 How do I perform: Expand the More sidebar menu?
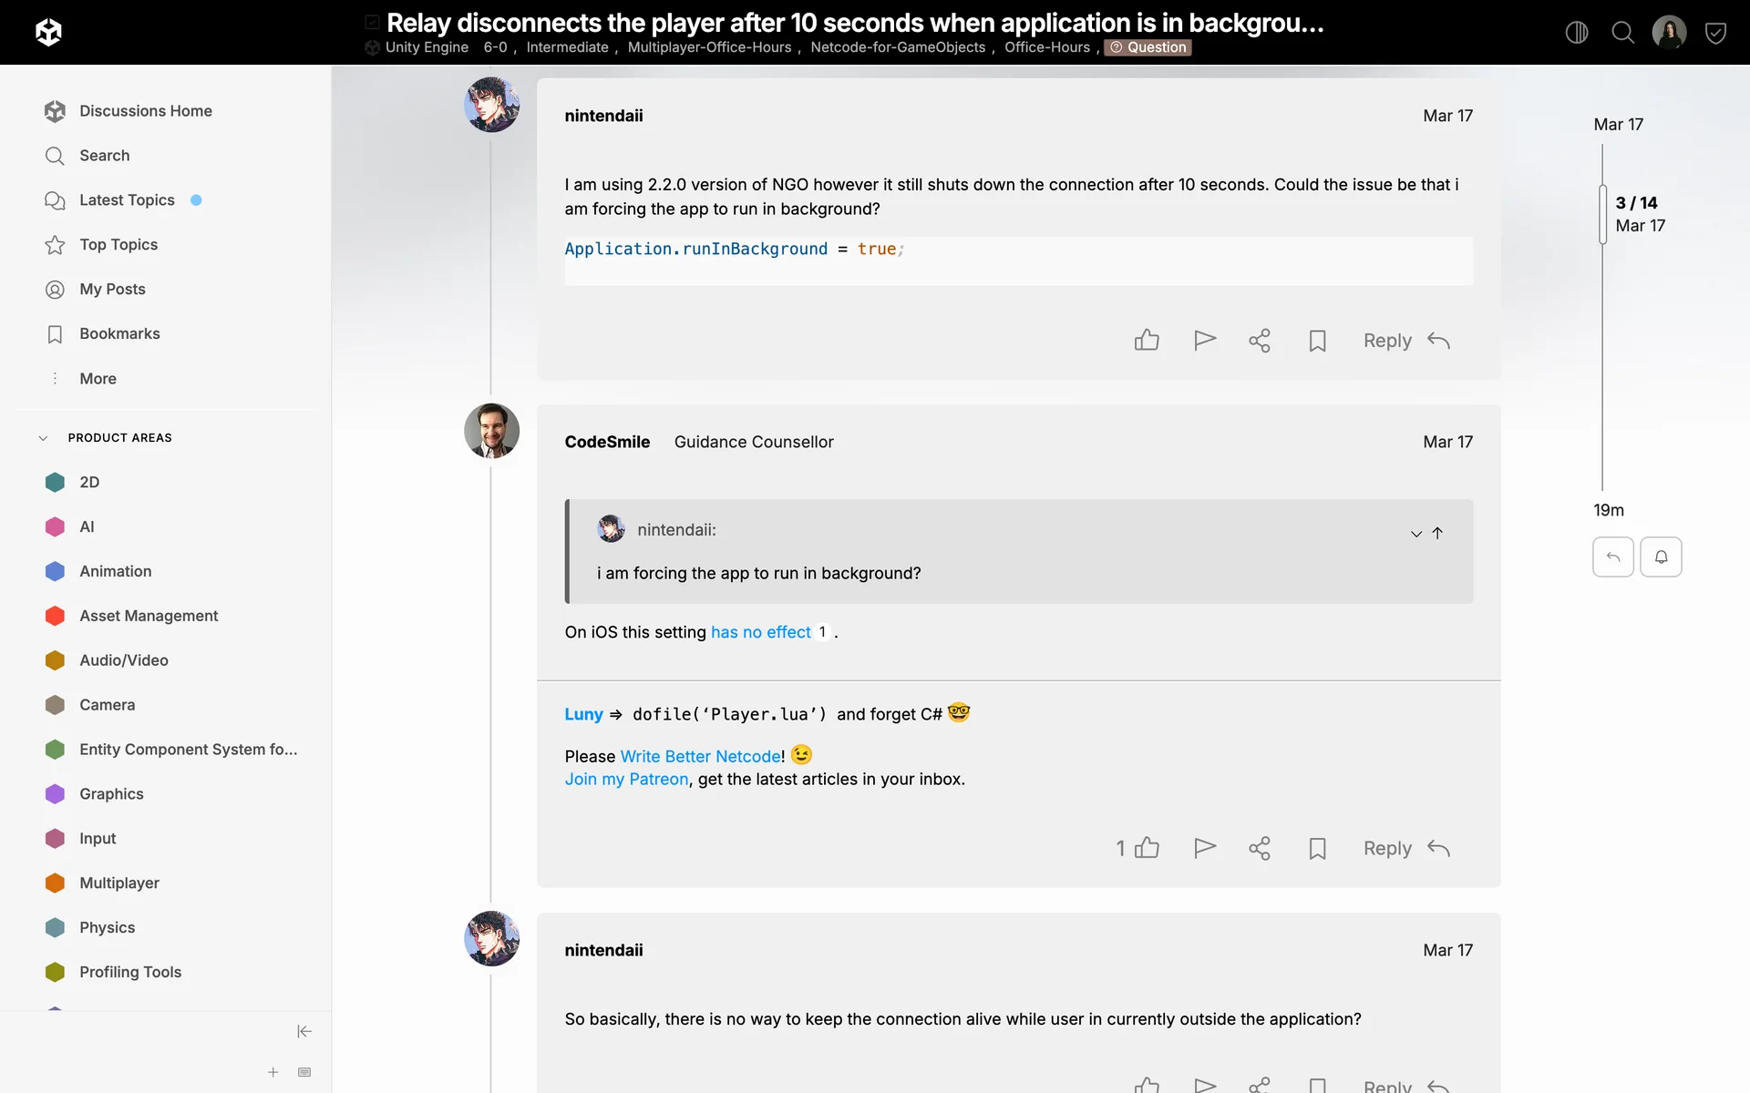98,379
